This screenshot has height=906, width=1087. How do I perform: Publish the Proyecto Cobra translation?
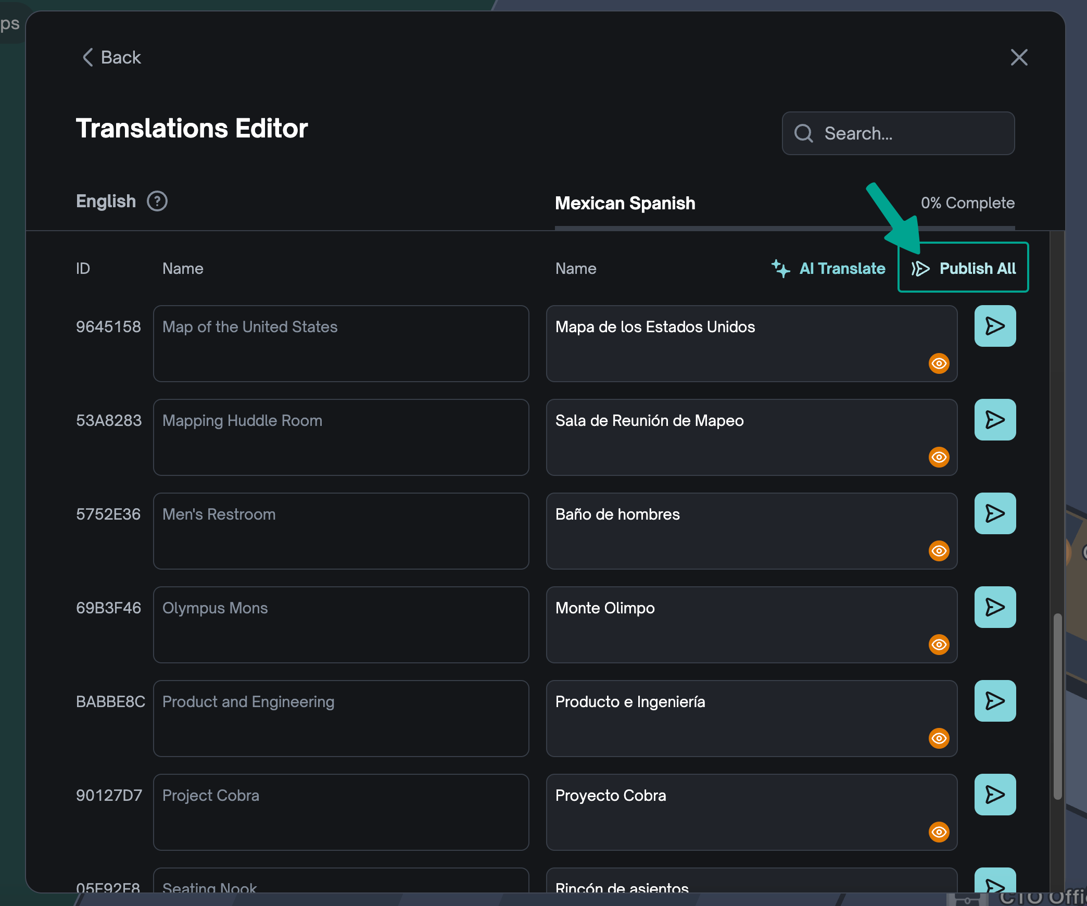pyautogui.click(x=995, y=795)
